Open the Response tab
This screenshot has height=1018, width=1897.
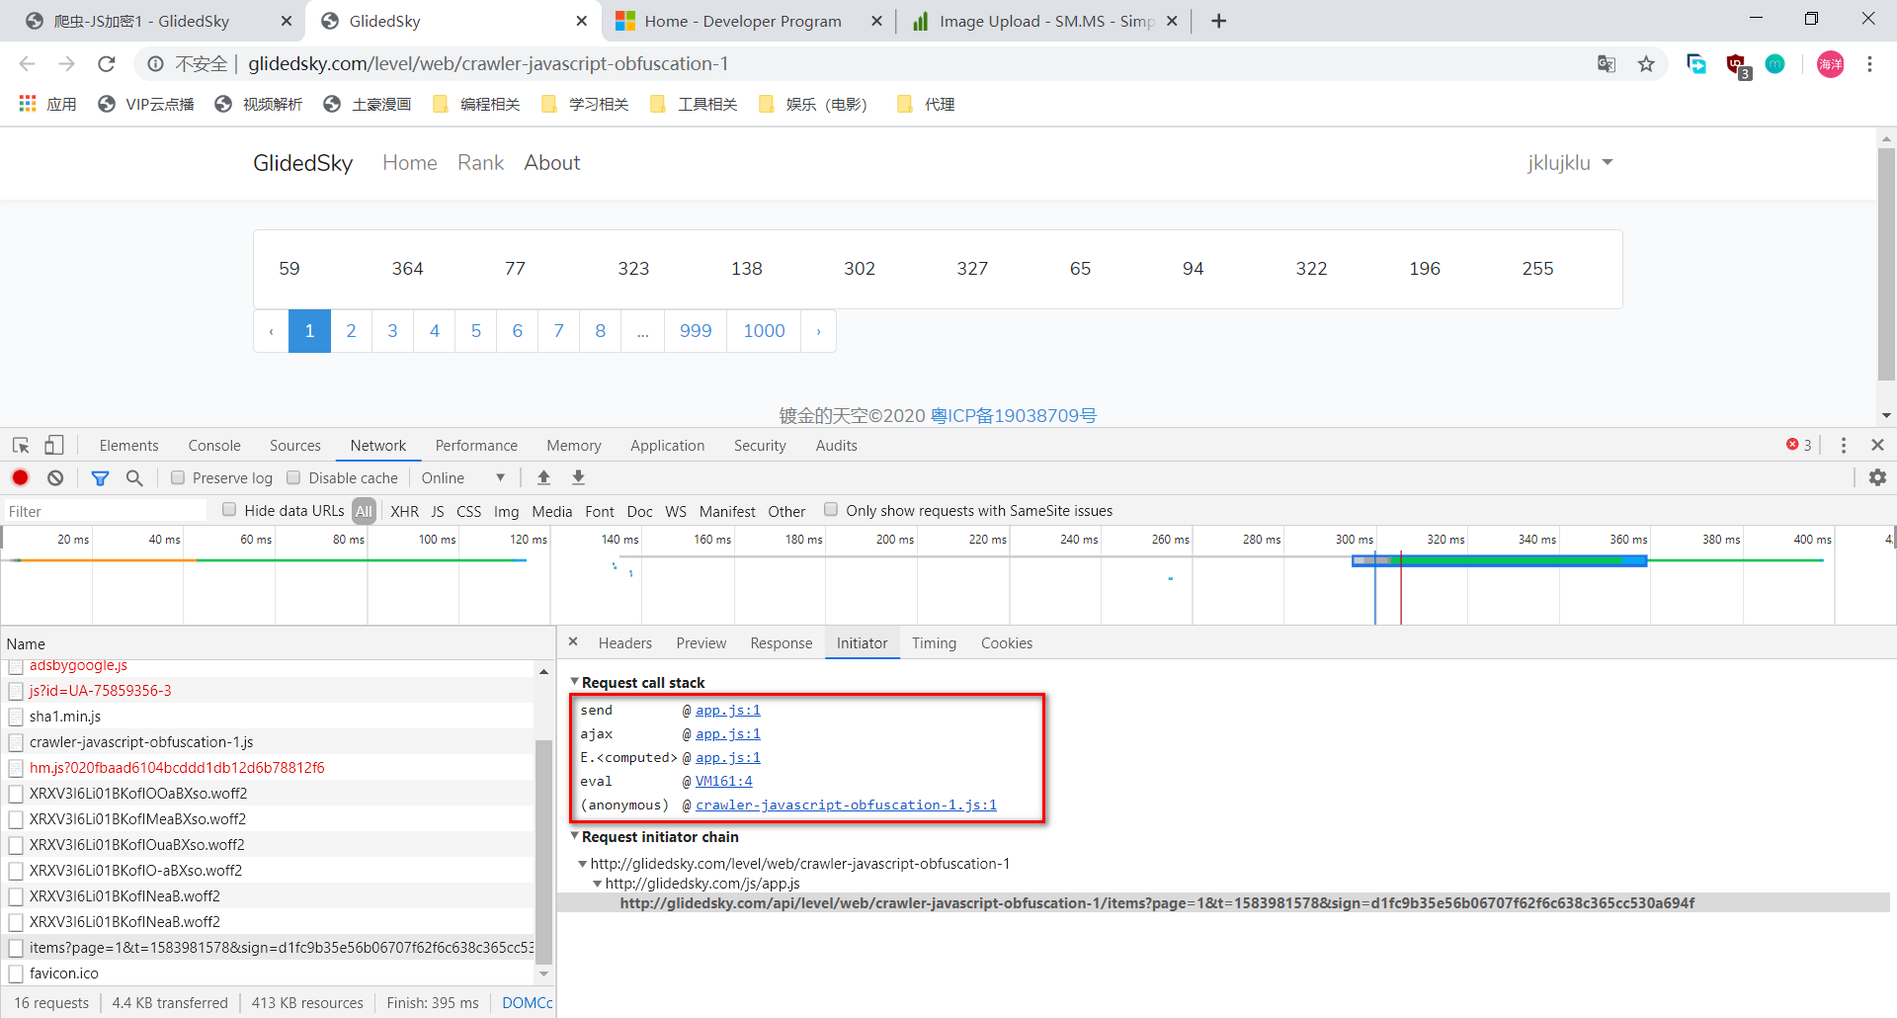782,643
